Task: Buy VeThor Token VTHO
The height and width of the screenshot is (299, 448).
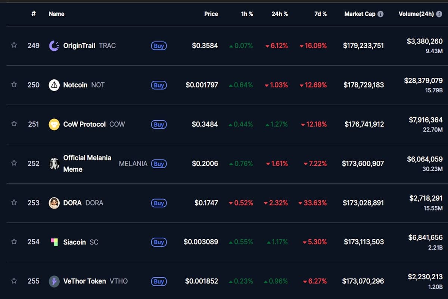Action: 159,281
